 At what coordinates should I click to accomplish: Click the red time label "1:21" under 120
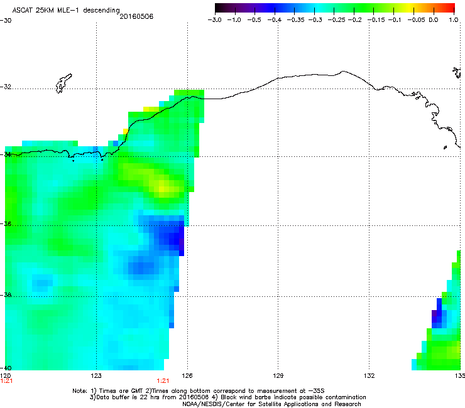(x=6, y=381)
